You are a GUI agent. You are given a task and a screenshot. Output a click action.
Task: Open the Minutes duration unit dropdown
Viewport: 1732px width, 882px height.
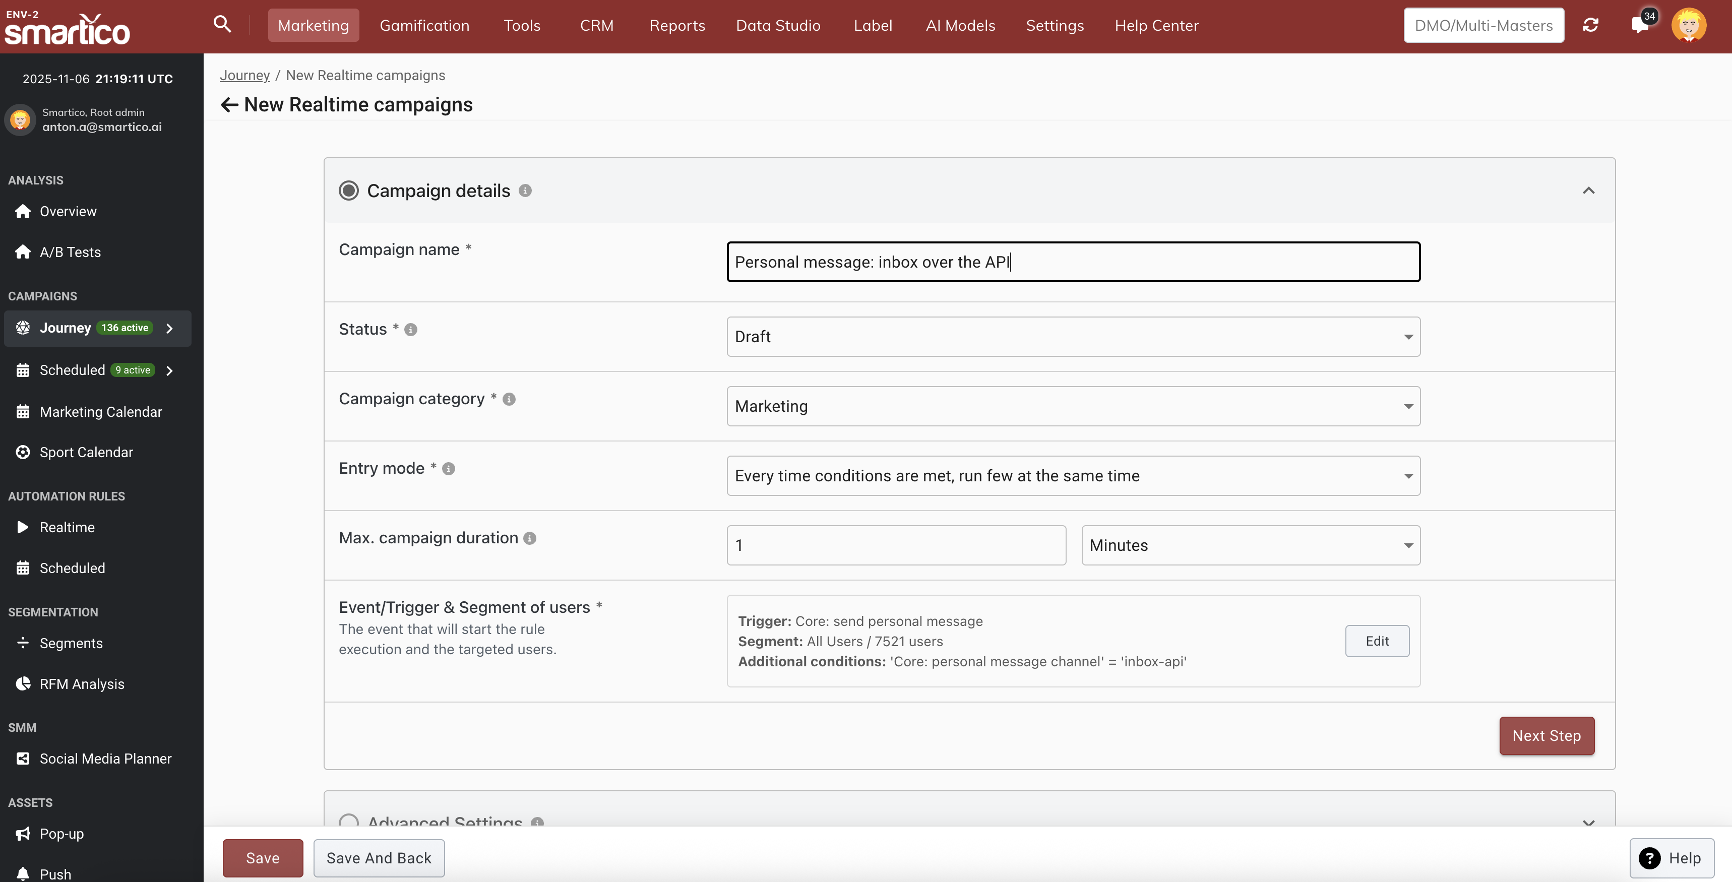point(1251,545)
